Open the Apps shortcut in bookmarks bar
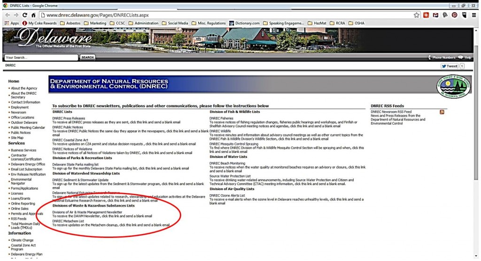Screen dimensions: 481x261 tap(12, 24)
